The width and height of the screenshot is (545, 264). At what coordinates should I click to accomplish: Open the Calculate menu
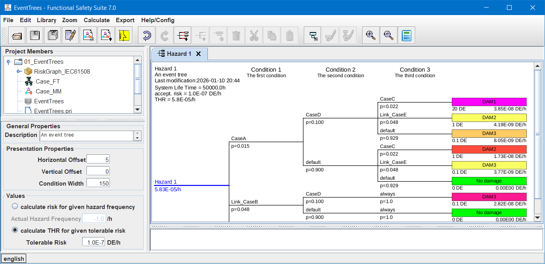click(x=96, y=20)
